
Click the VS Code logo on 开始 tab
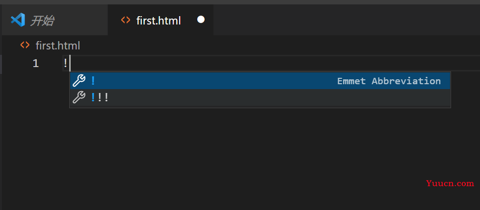tap(18, 20)
